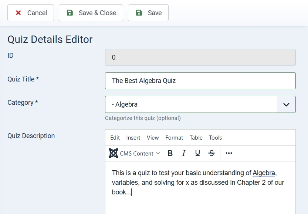
Task: Open the Insert menu
Action: coord(133,138)
